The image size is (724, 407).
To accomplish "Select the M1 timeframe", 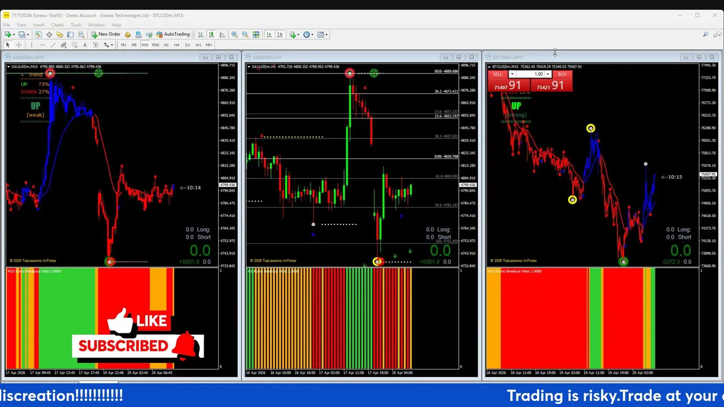I will [x=123, y=45].
